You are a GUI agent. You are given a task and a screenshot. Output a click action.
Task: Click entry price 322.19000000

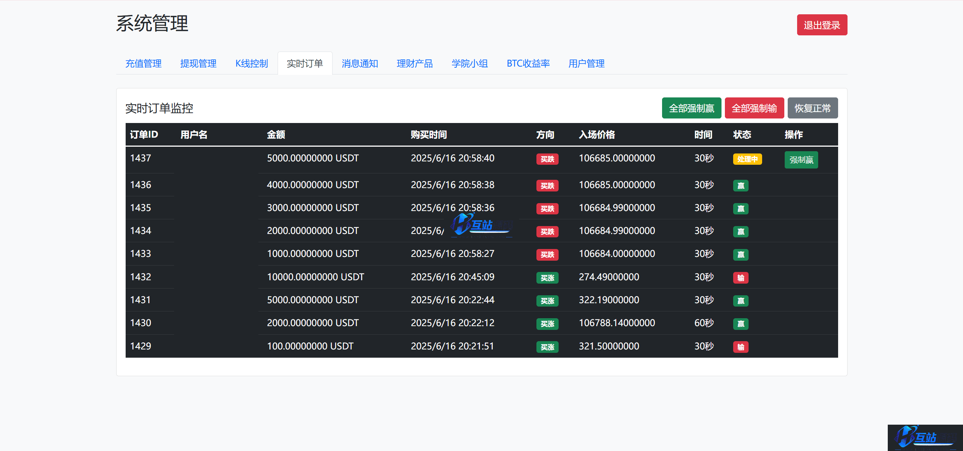click(609, 300)
